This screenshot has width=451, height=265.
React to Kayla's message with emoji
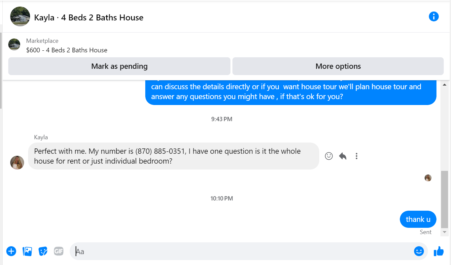point(329,156)
